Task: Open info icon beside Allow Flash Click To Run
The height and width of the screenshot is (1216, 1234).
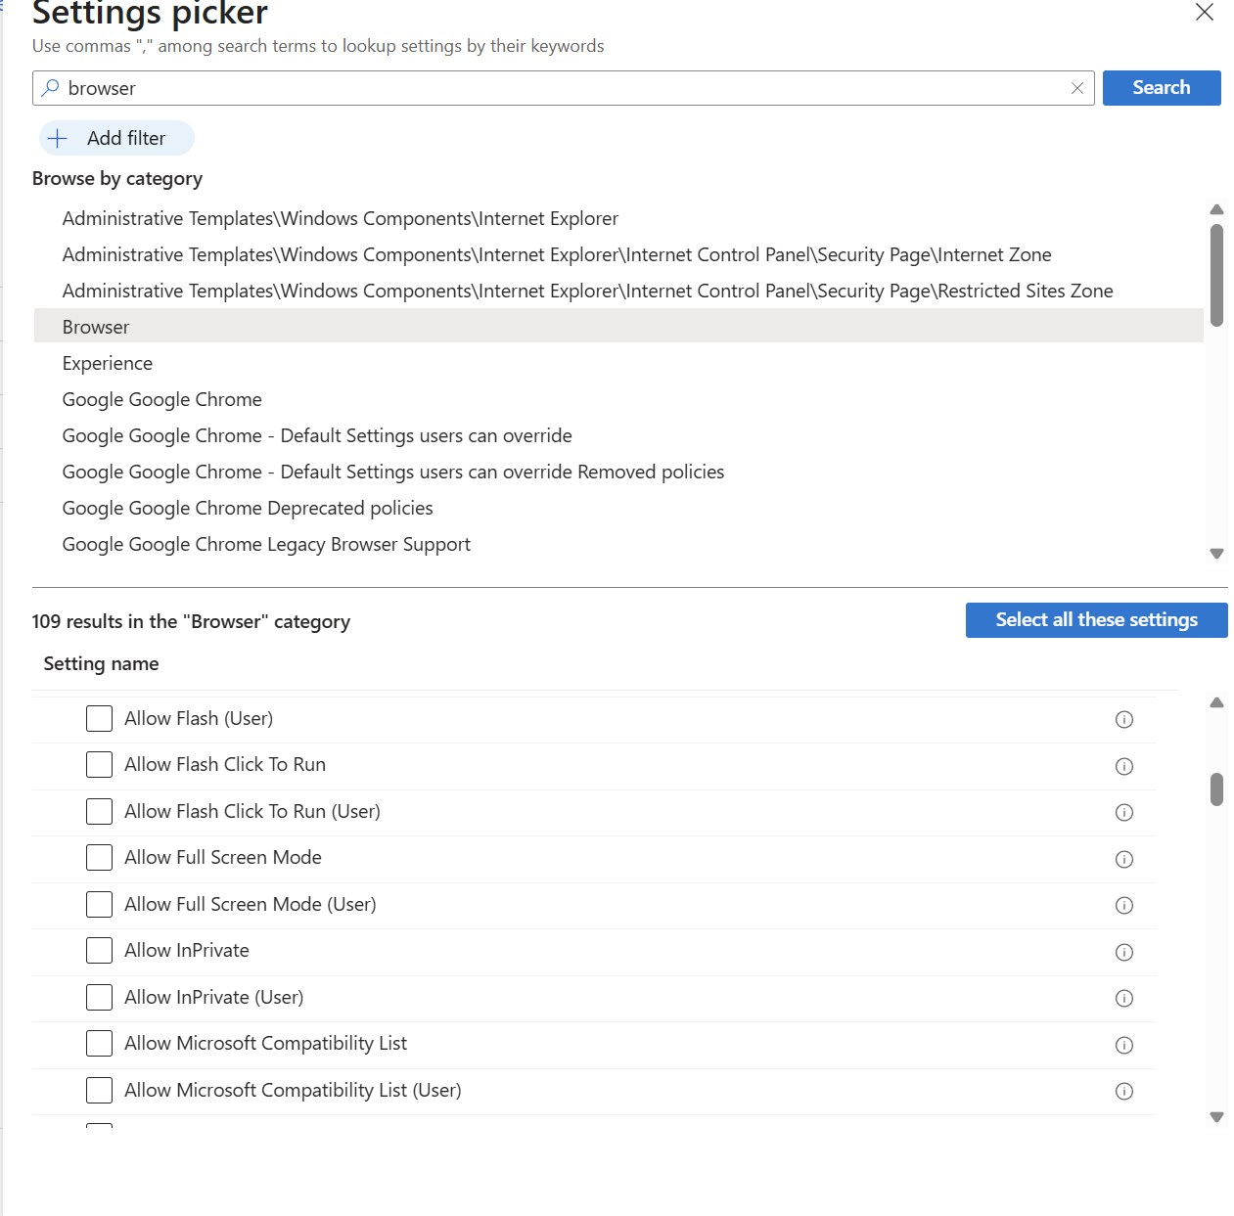Action: 1123,766
